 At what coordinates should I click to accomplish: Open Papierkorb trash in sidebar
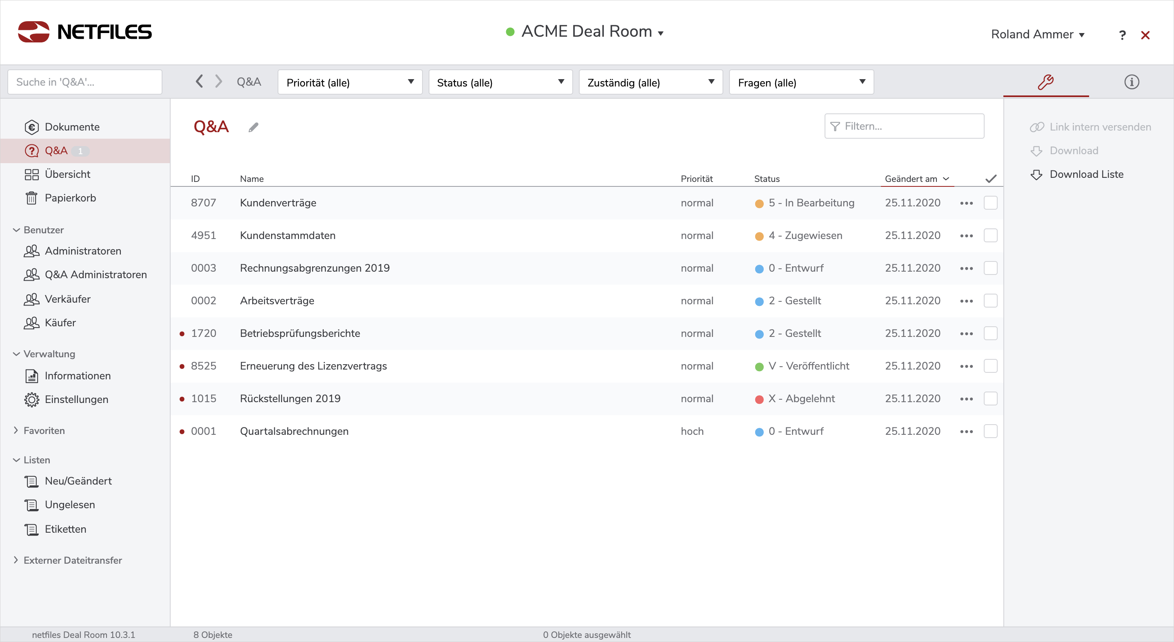(70, 198)
